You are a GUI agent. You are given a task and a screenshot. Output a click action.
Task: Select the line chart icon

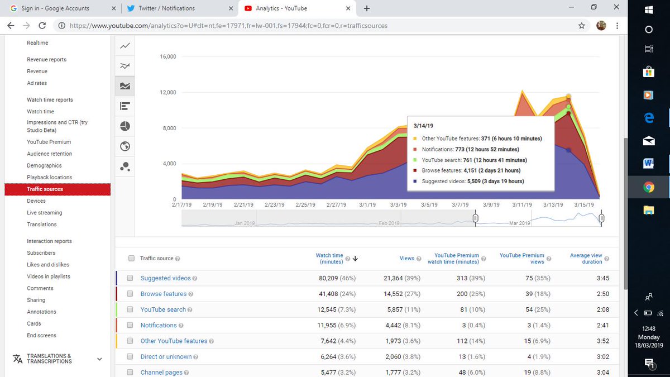pyautogui.click(x=125, y=46)
